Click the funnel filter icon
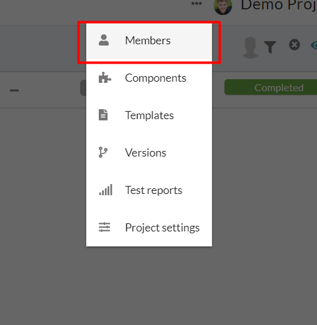The image size is (317, 325). pyautogui.click(x=270, y=47)
